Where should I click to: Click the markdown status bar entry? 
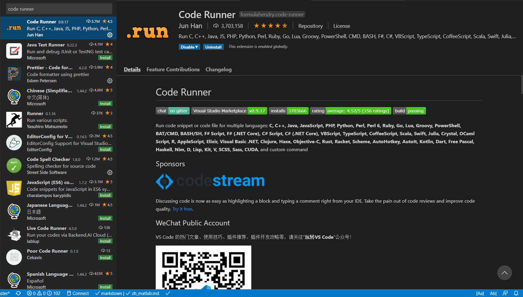pyautogui.click(x=109, y=293)
